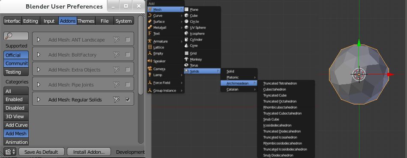The image size is (407, 158).
Task: Disable the Regular Solids addon checkbox
Action: [128, 99]
